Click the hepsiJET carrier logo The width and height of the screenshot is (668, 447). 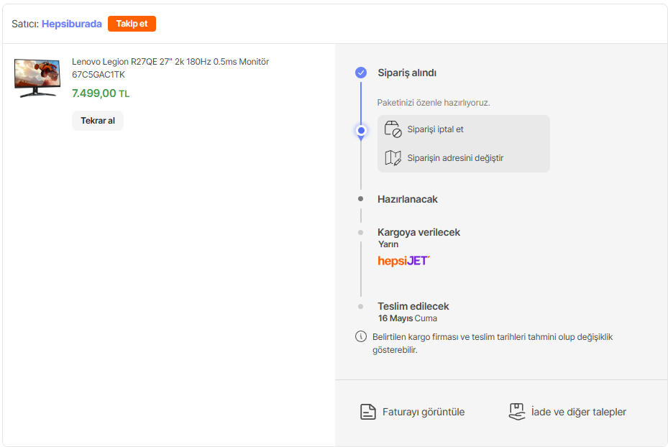point(403,260)
